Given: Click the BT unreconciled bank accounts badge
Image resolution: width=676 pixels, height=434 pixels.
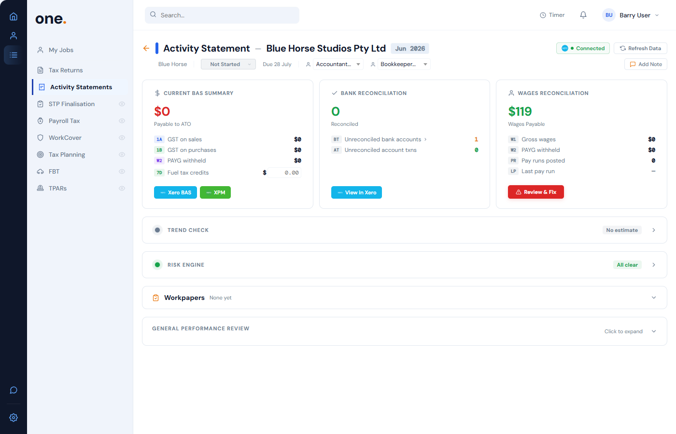Looking at the screenshot, I should [337, 139].
